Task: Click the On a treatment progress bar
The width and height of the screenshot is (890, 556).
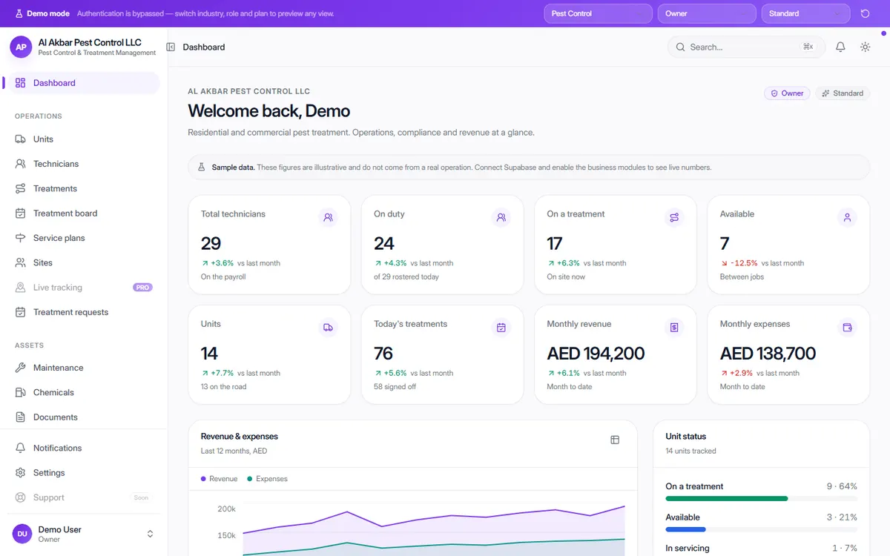Action: (x=762, y=499)
